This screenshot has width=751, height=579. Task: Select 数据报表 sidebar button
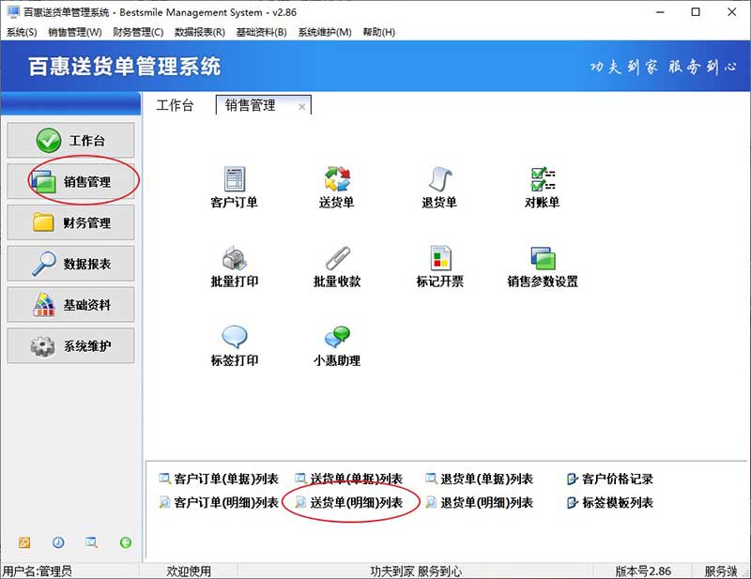pyautogui.click(x=71, y=264)
